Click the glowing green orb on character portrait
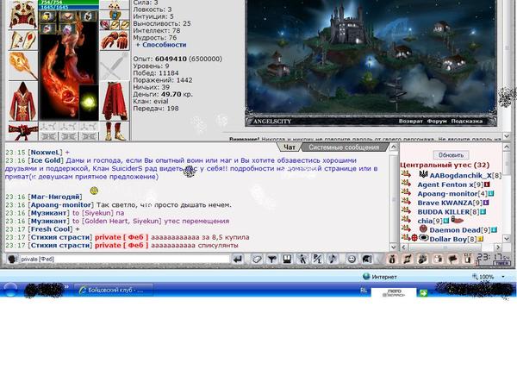The height and width of the screenshot is (388, 517). pos(89,103)
